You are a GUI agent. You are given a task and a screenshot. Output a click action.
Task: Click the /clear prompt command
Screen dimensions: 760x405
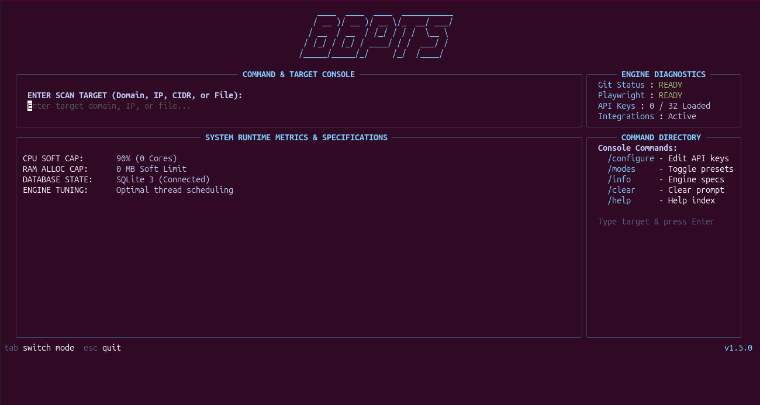pos(621,190)
